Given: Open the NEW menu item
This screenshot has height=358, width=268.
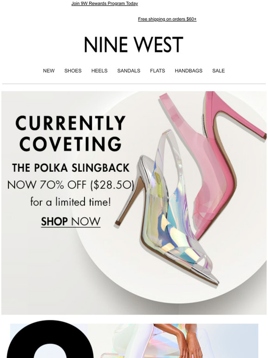Looking at the screenshot, I should 49,71.
